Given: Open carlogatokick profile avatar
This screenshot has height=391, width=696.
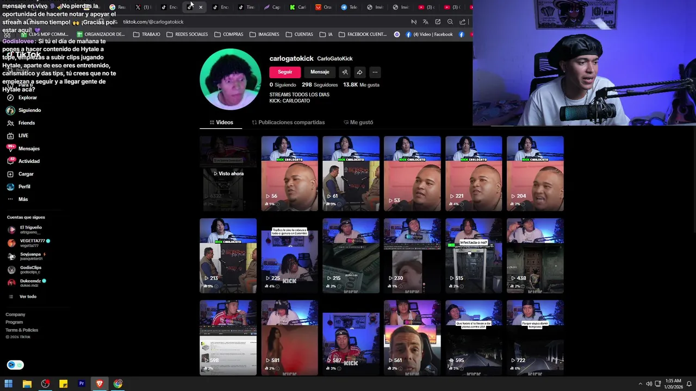Looking at the screenshot, I should click(x=230, y=79).
